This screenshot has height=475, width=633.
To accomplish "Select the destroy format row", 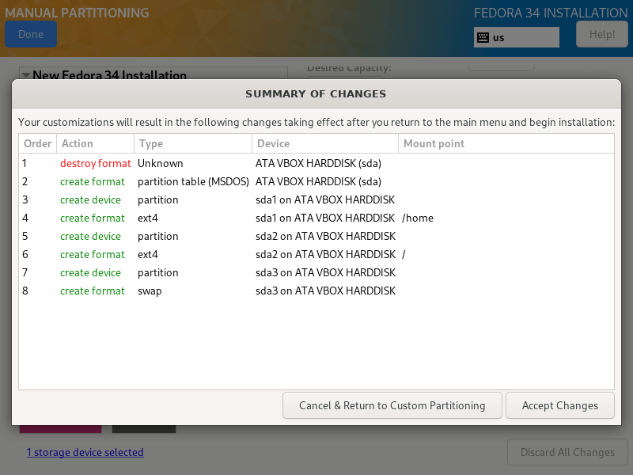I will click(95, 163).
